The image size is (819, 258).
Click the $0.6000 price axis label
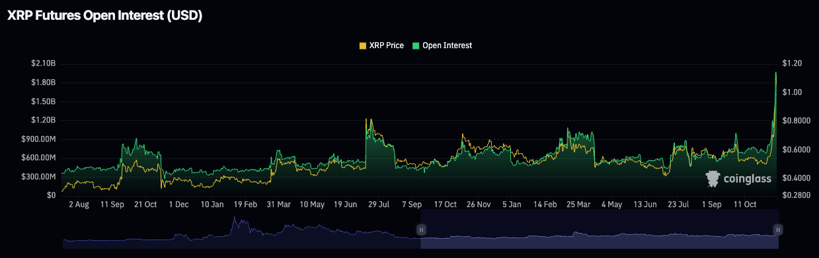(797, 150)
